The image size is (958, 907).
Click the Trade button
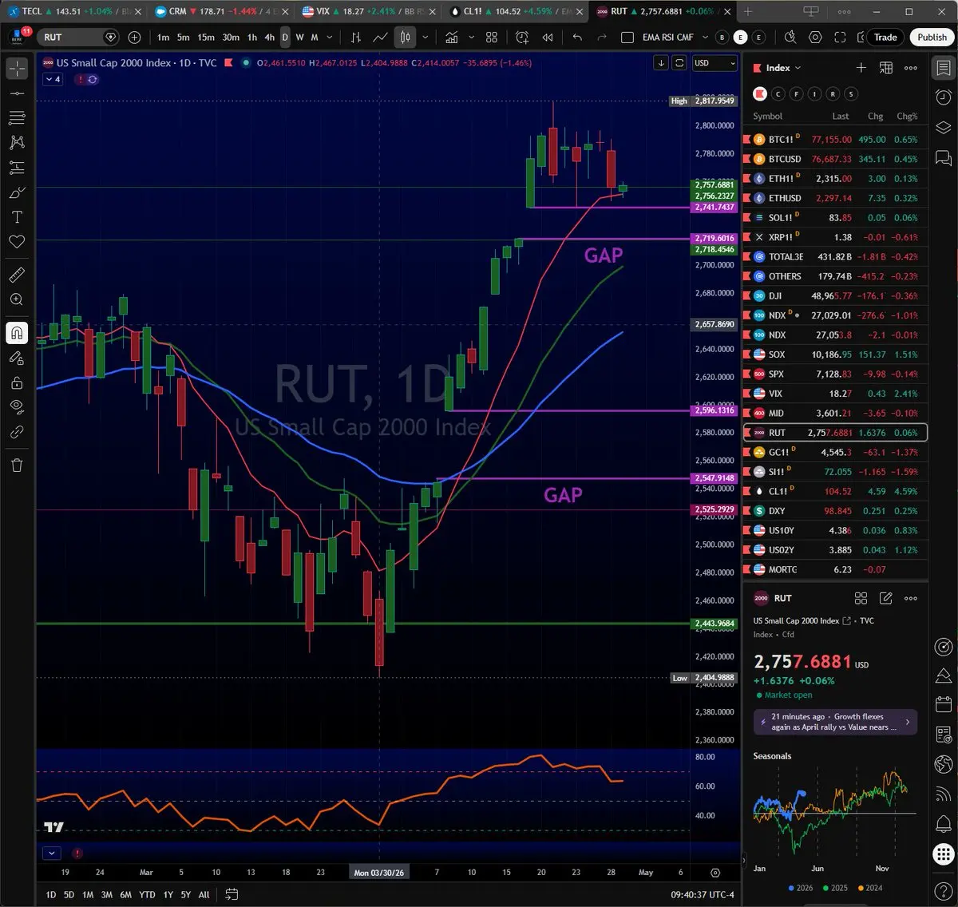(885, 38)
